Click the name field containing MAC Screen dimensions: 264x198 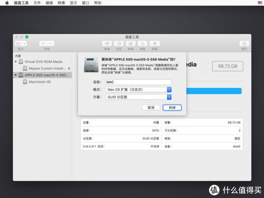pyautogui.click(x=138, y=82)
